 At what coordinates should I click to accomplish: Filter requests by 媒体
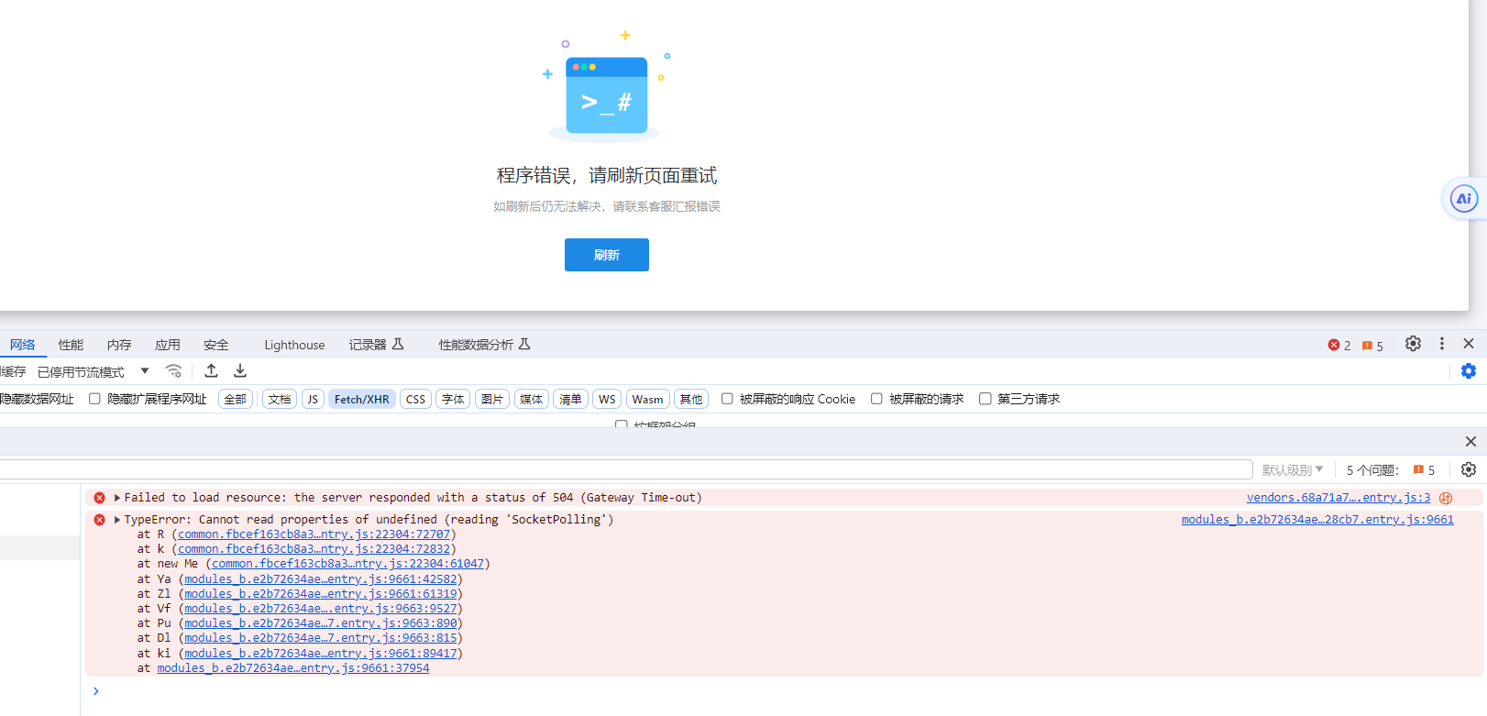[532, 399]
